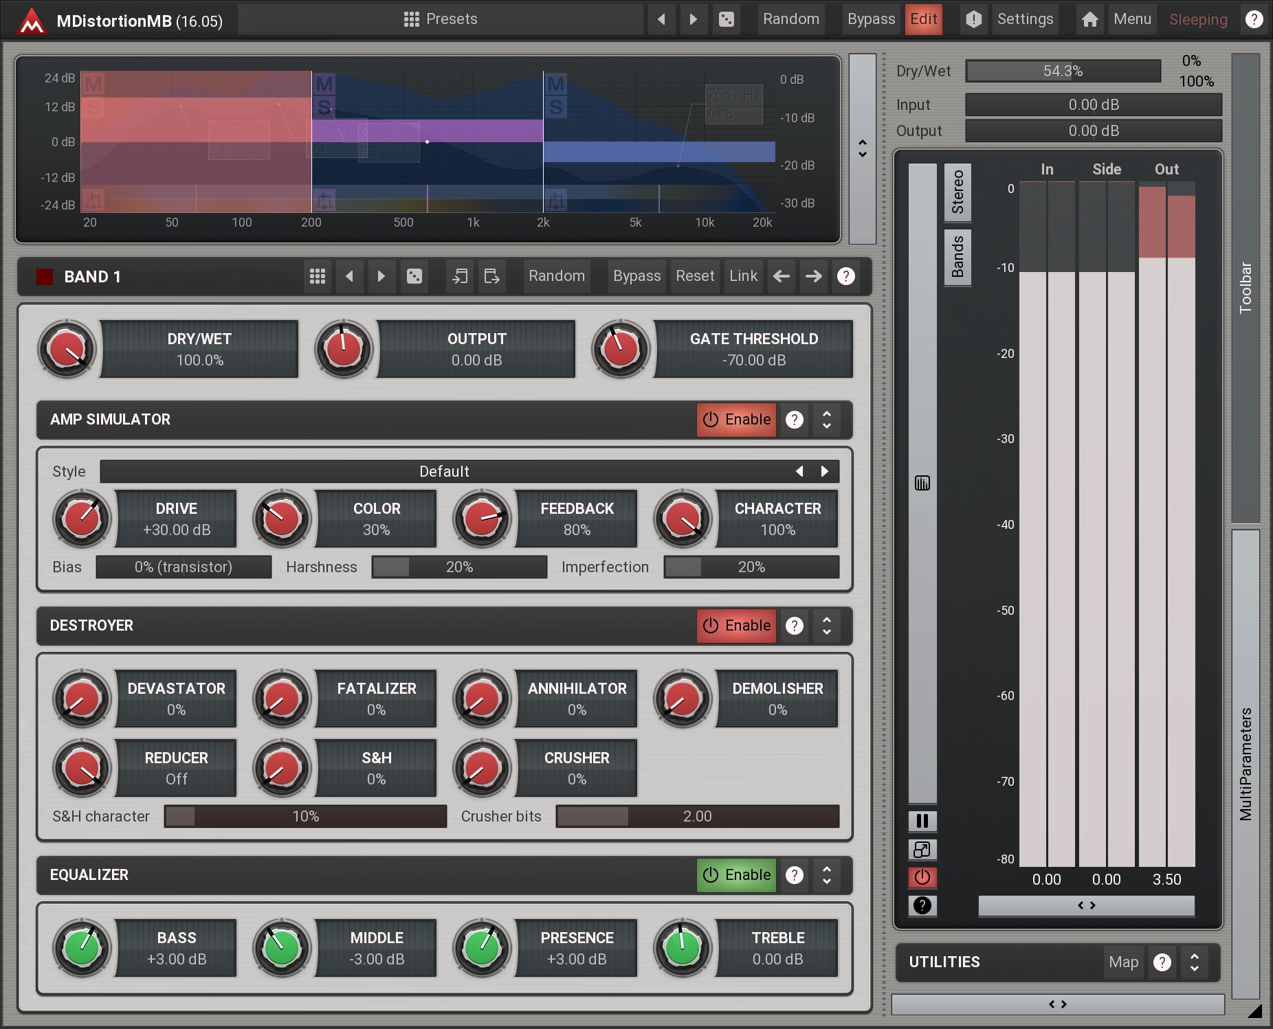
Task: Click the meter width arrows bar below the values
Action: (x=1086, y=906)
